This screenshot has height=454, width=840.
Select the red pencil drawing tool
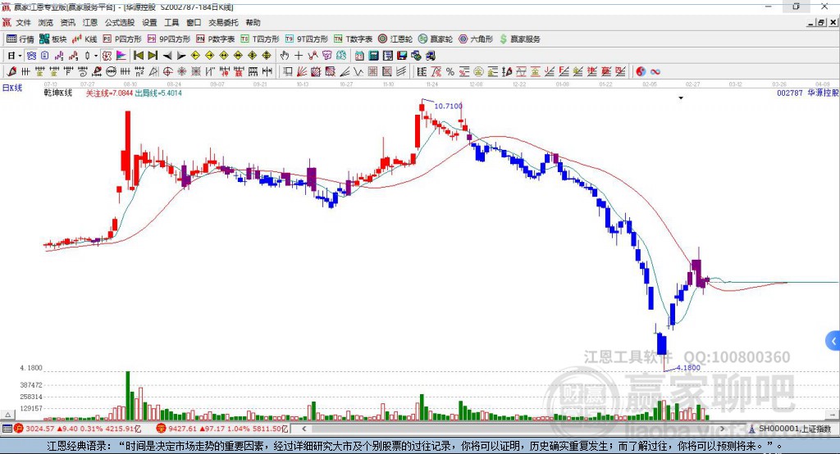(11, 72)
